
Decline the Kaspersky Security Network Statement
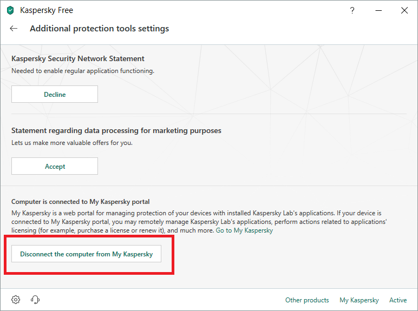55,94
